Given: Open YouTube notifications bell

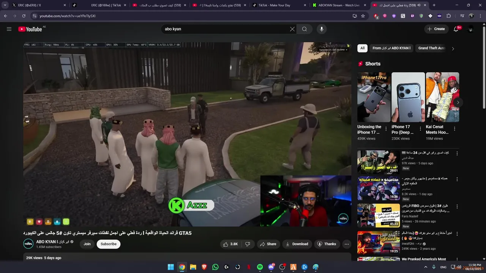Looking at the screenshot, I should (x=456, y=29).
